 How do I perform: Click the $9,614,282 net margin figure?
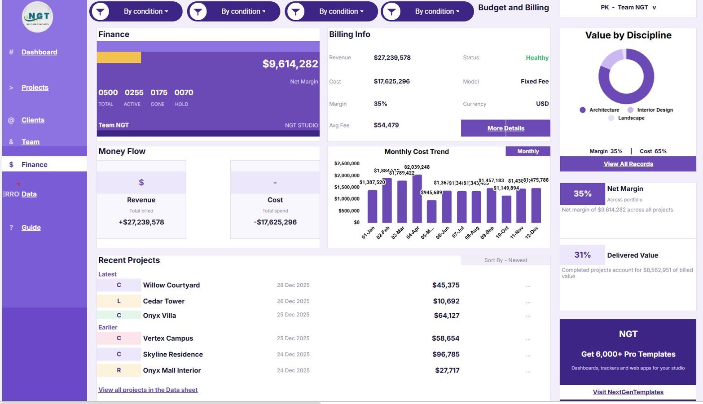[x=290, y=64]
